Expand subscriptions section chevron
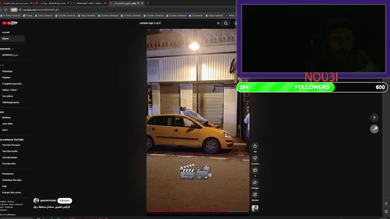The height and width of the screenshot is (219, 390). point(13,49)
